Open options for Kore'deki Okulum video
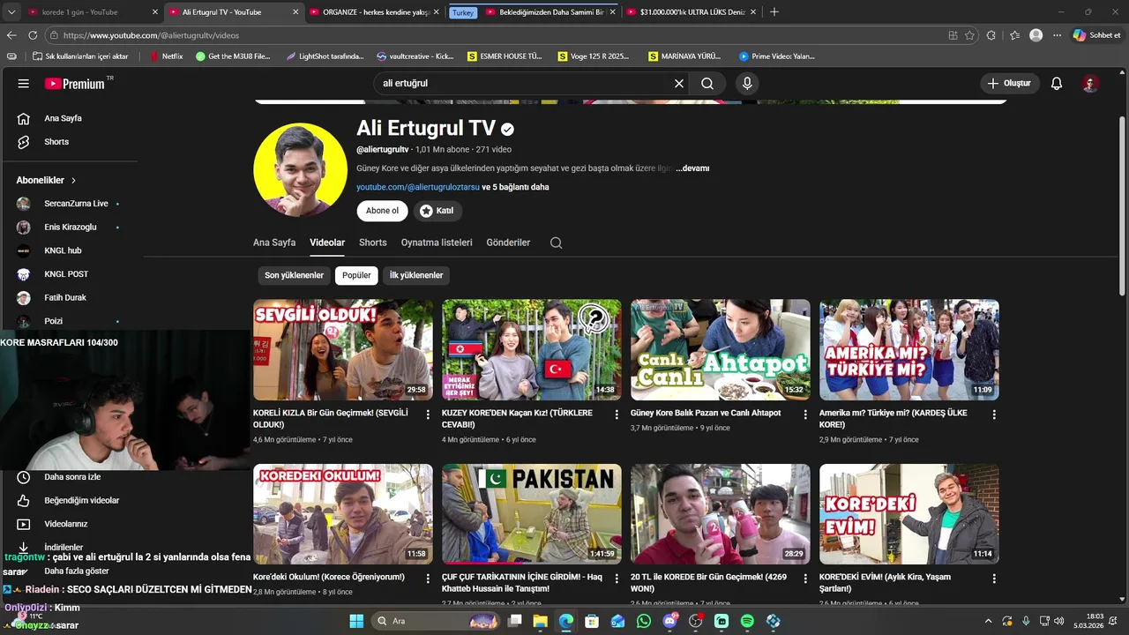The height and width of the screenshot is (635, 1129). point(428,579)
